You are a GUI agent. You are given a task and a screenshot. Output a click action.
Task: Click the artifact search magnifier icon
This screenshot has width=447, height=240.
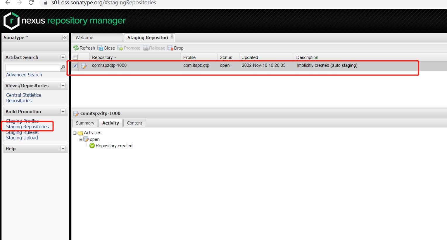pyautogui.click(x=63, y=67)
